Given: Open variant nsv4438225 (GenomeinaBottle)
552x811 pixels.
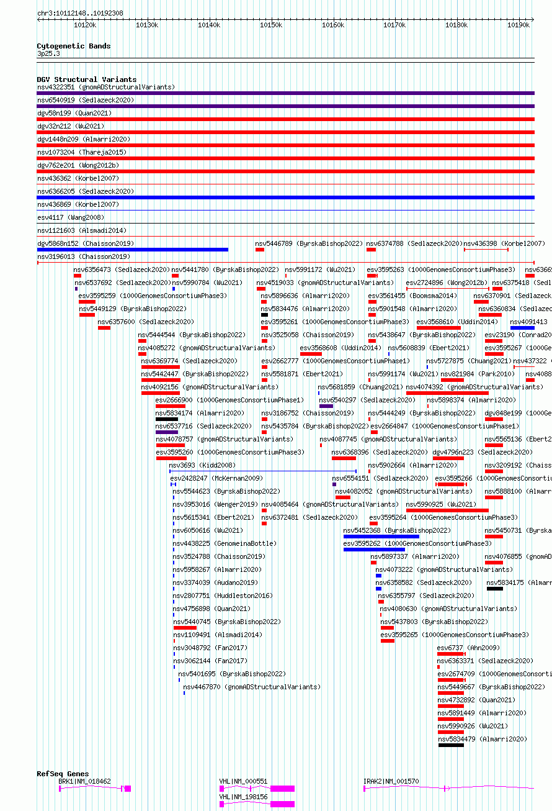Looking at the screenshot, I should (x=225, y=544).
